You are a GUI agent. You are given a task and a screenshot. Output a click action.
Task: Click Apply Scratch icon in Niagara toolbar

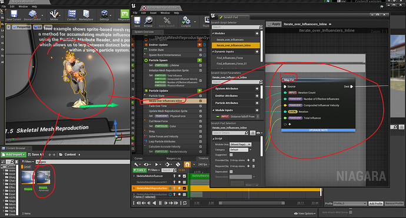click(167, 22)
